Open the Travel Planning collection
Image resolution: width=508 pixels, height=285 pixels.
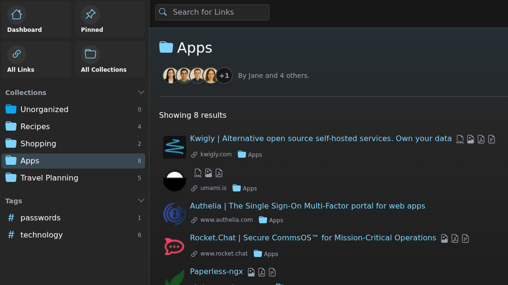click(73, 178)
